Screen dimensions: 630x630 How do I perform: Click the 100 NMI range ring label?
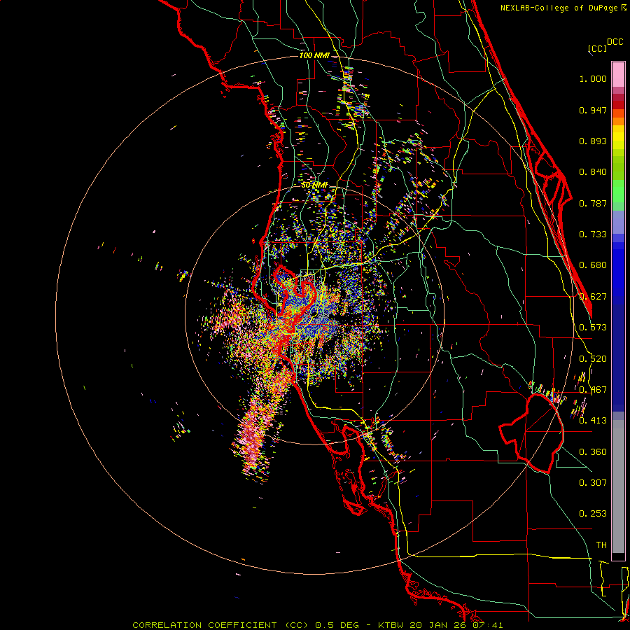point(314,55)
